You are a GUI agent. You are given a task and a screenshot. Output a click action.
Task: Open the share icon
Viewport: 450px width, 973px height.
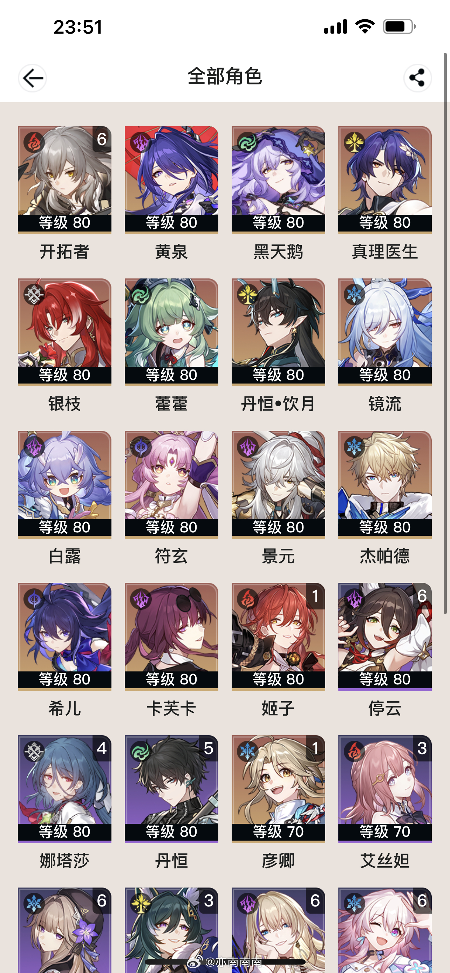click(x=417, y=78)
